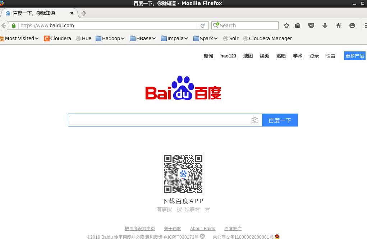Bookmark this page with the star icon
Viewport: 367px width, 239px height.
[286, 26]
